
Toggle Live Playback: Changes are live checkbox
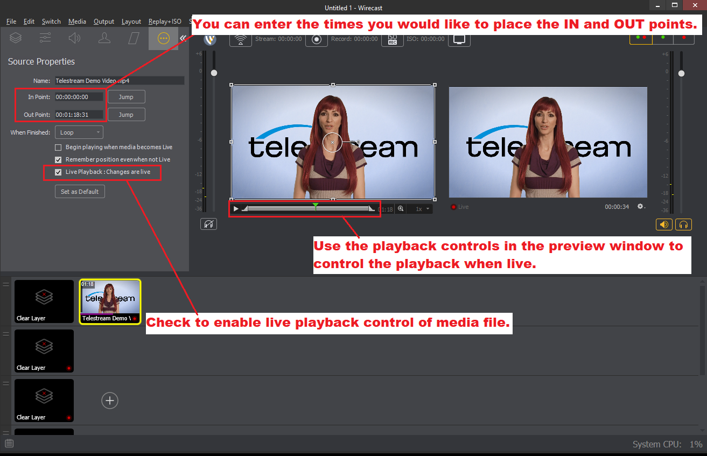coord(58,172)
